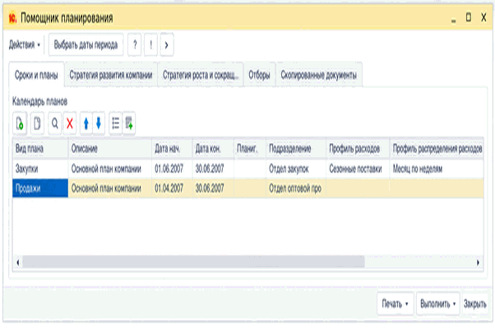Minimize the Помощник планирования window
495x330 pixels.
(454, 20)
